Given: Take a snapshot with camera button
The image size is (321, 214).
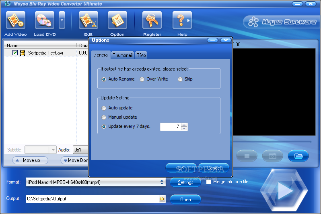Looking at the screenshot, I should tap(272, 156).
